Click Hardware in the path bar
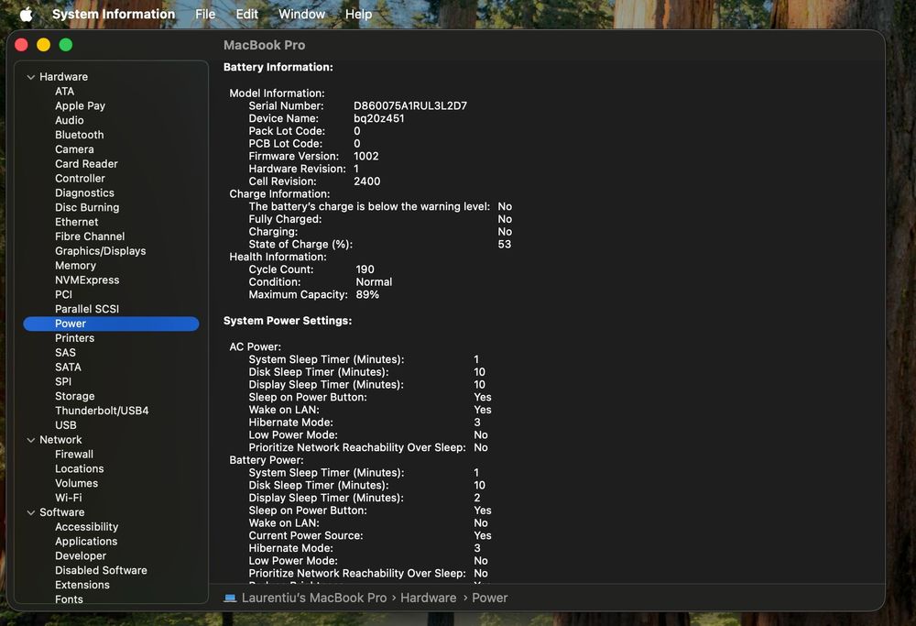 coord(428,598)
